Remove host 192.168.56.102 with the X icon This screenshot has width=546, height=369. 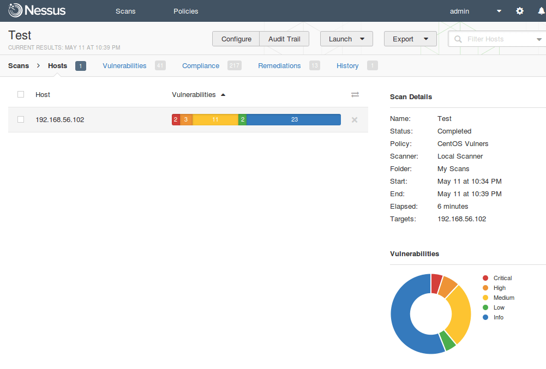[354, 119]
